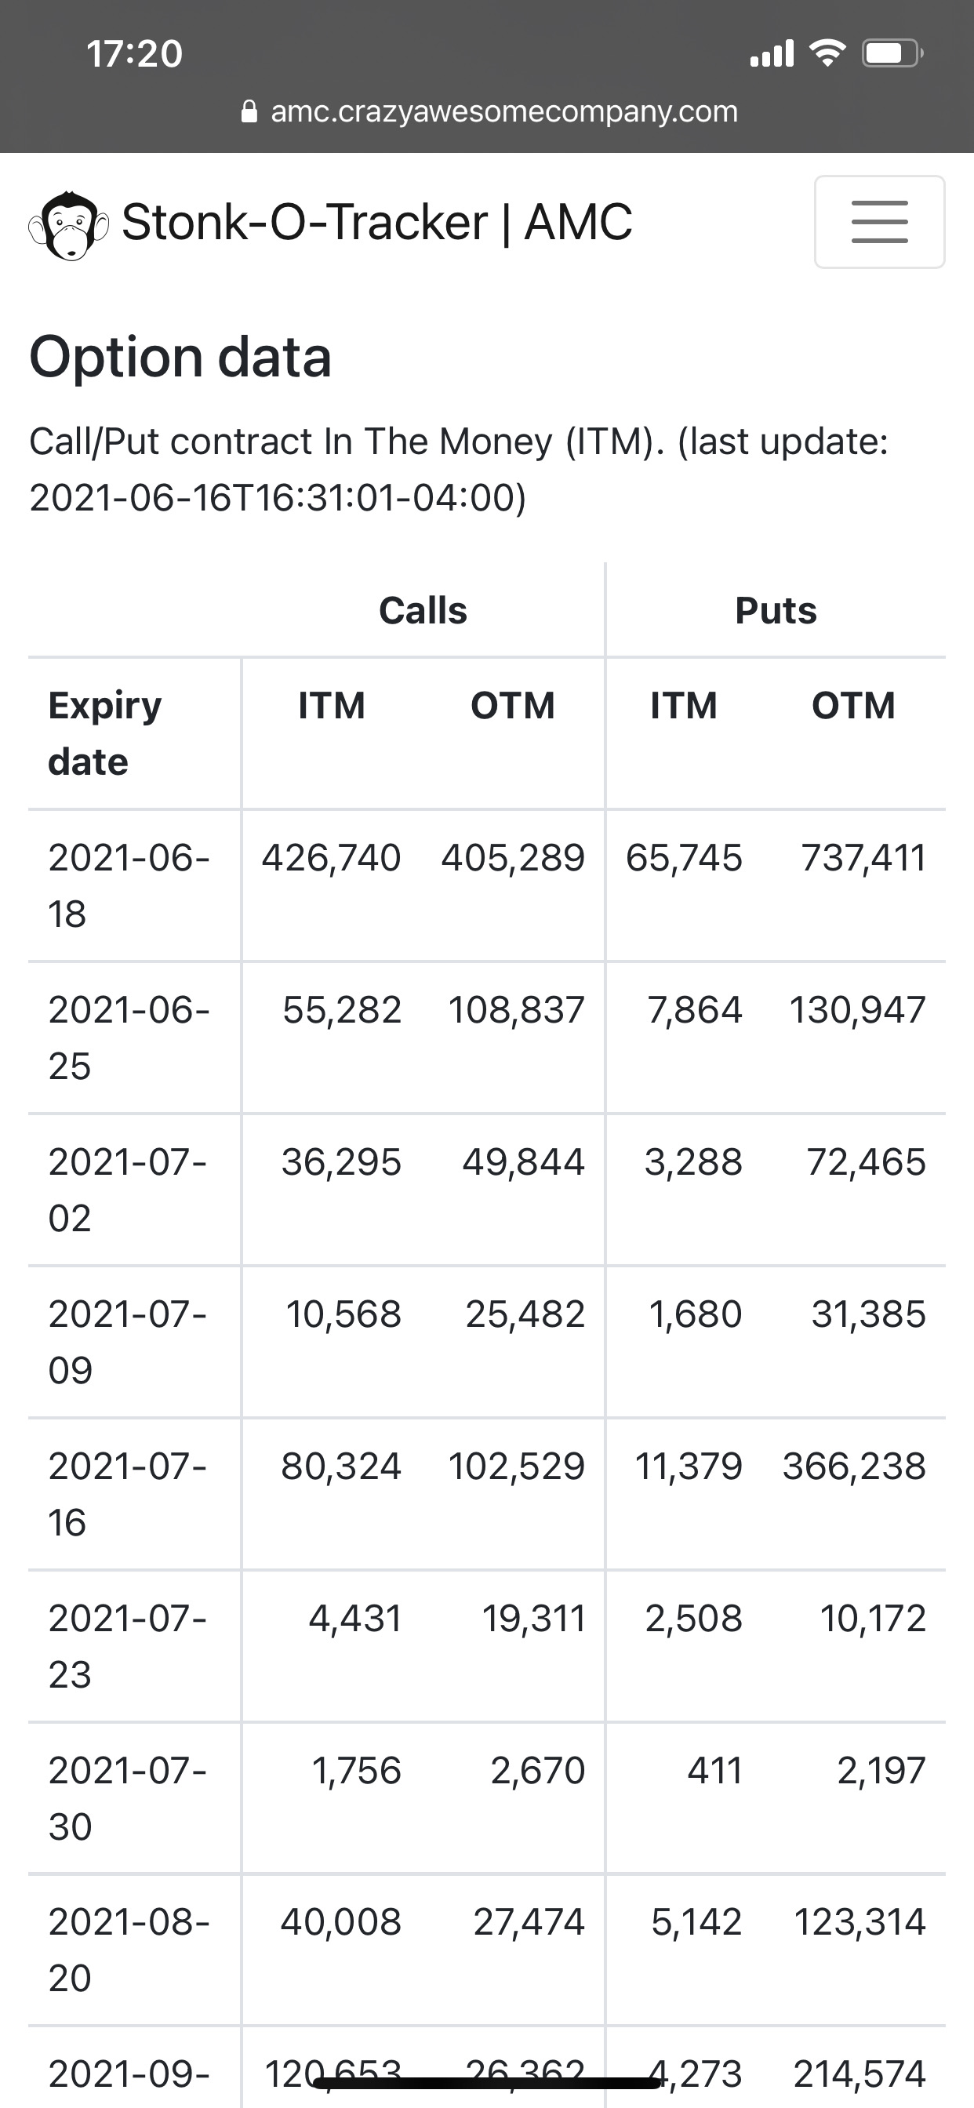
Task: Click the 2021-07-16 expiry date cell
Action: tap(127, 1493)
